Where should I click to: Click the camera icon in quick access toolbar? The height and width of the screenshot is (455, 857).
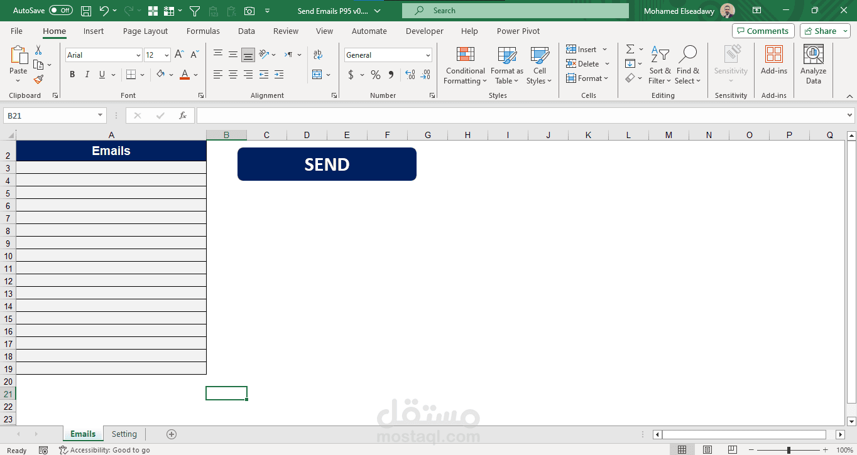point(249,11)
